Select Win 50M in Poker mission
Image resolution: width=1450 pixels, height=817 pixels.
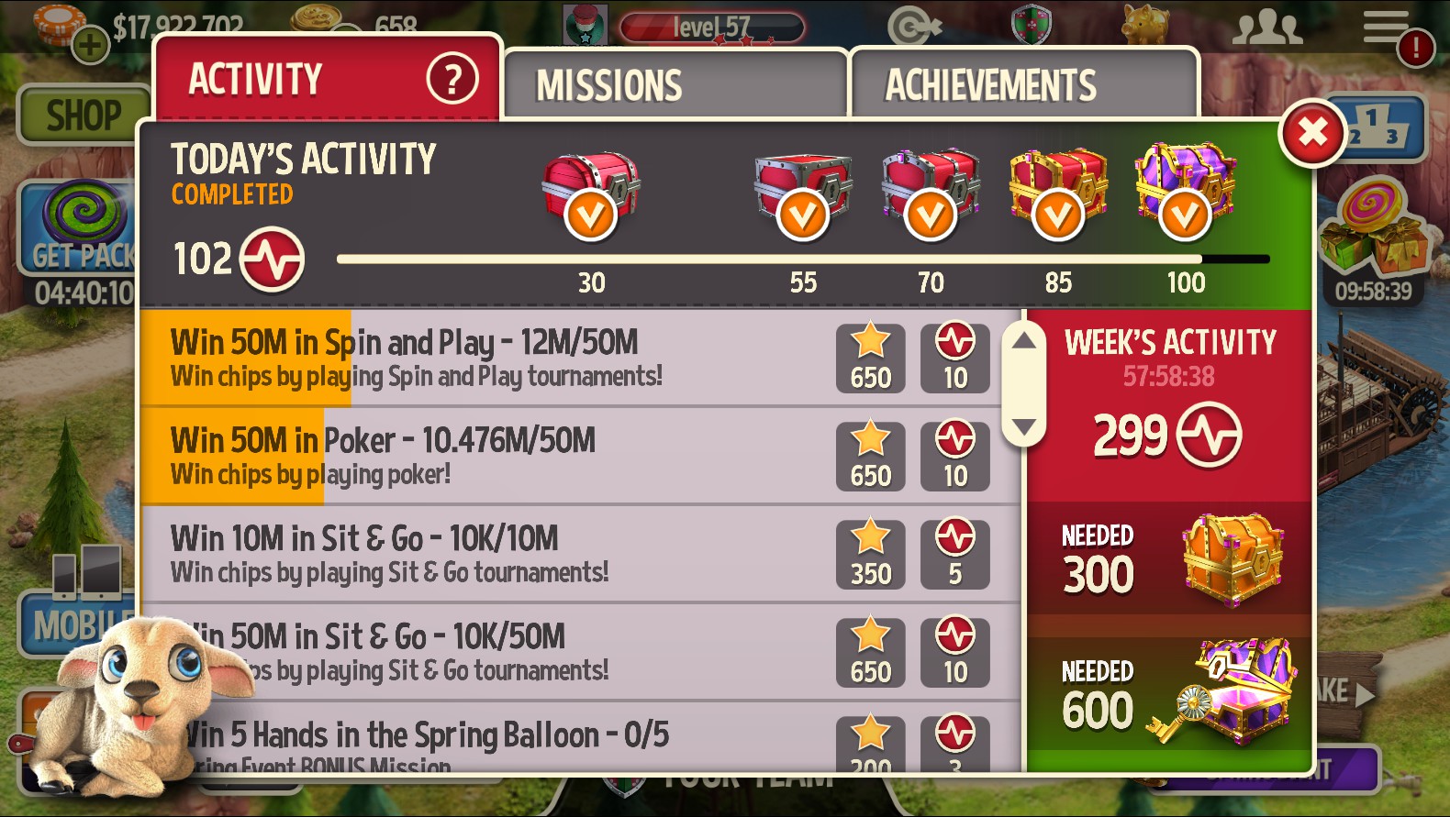tap(580, 456)
